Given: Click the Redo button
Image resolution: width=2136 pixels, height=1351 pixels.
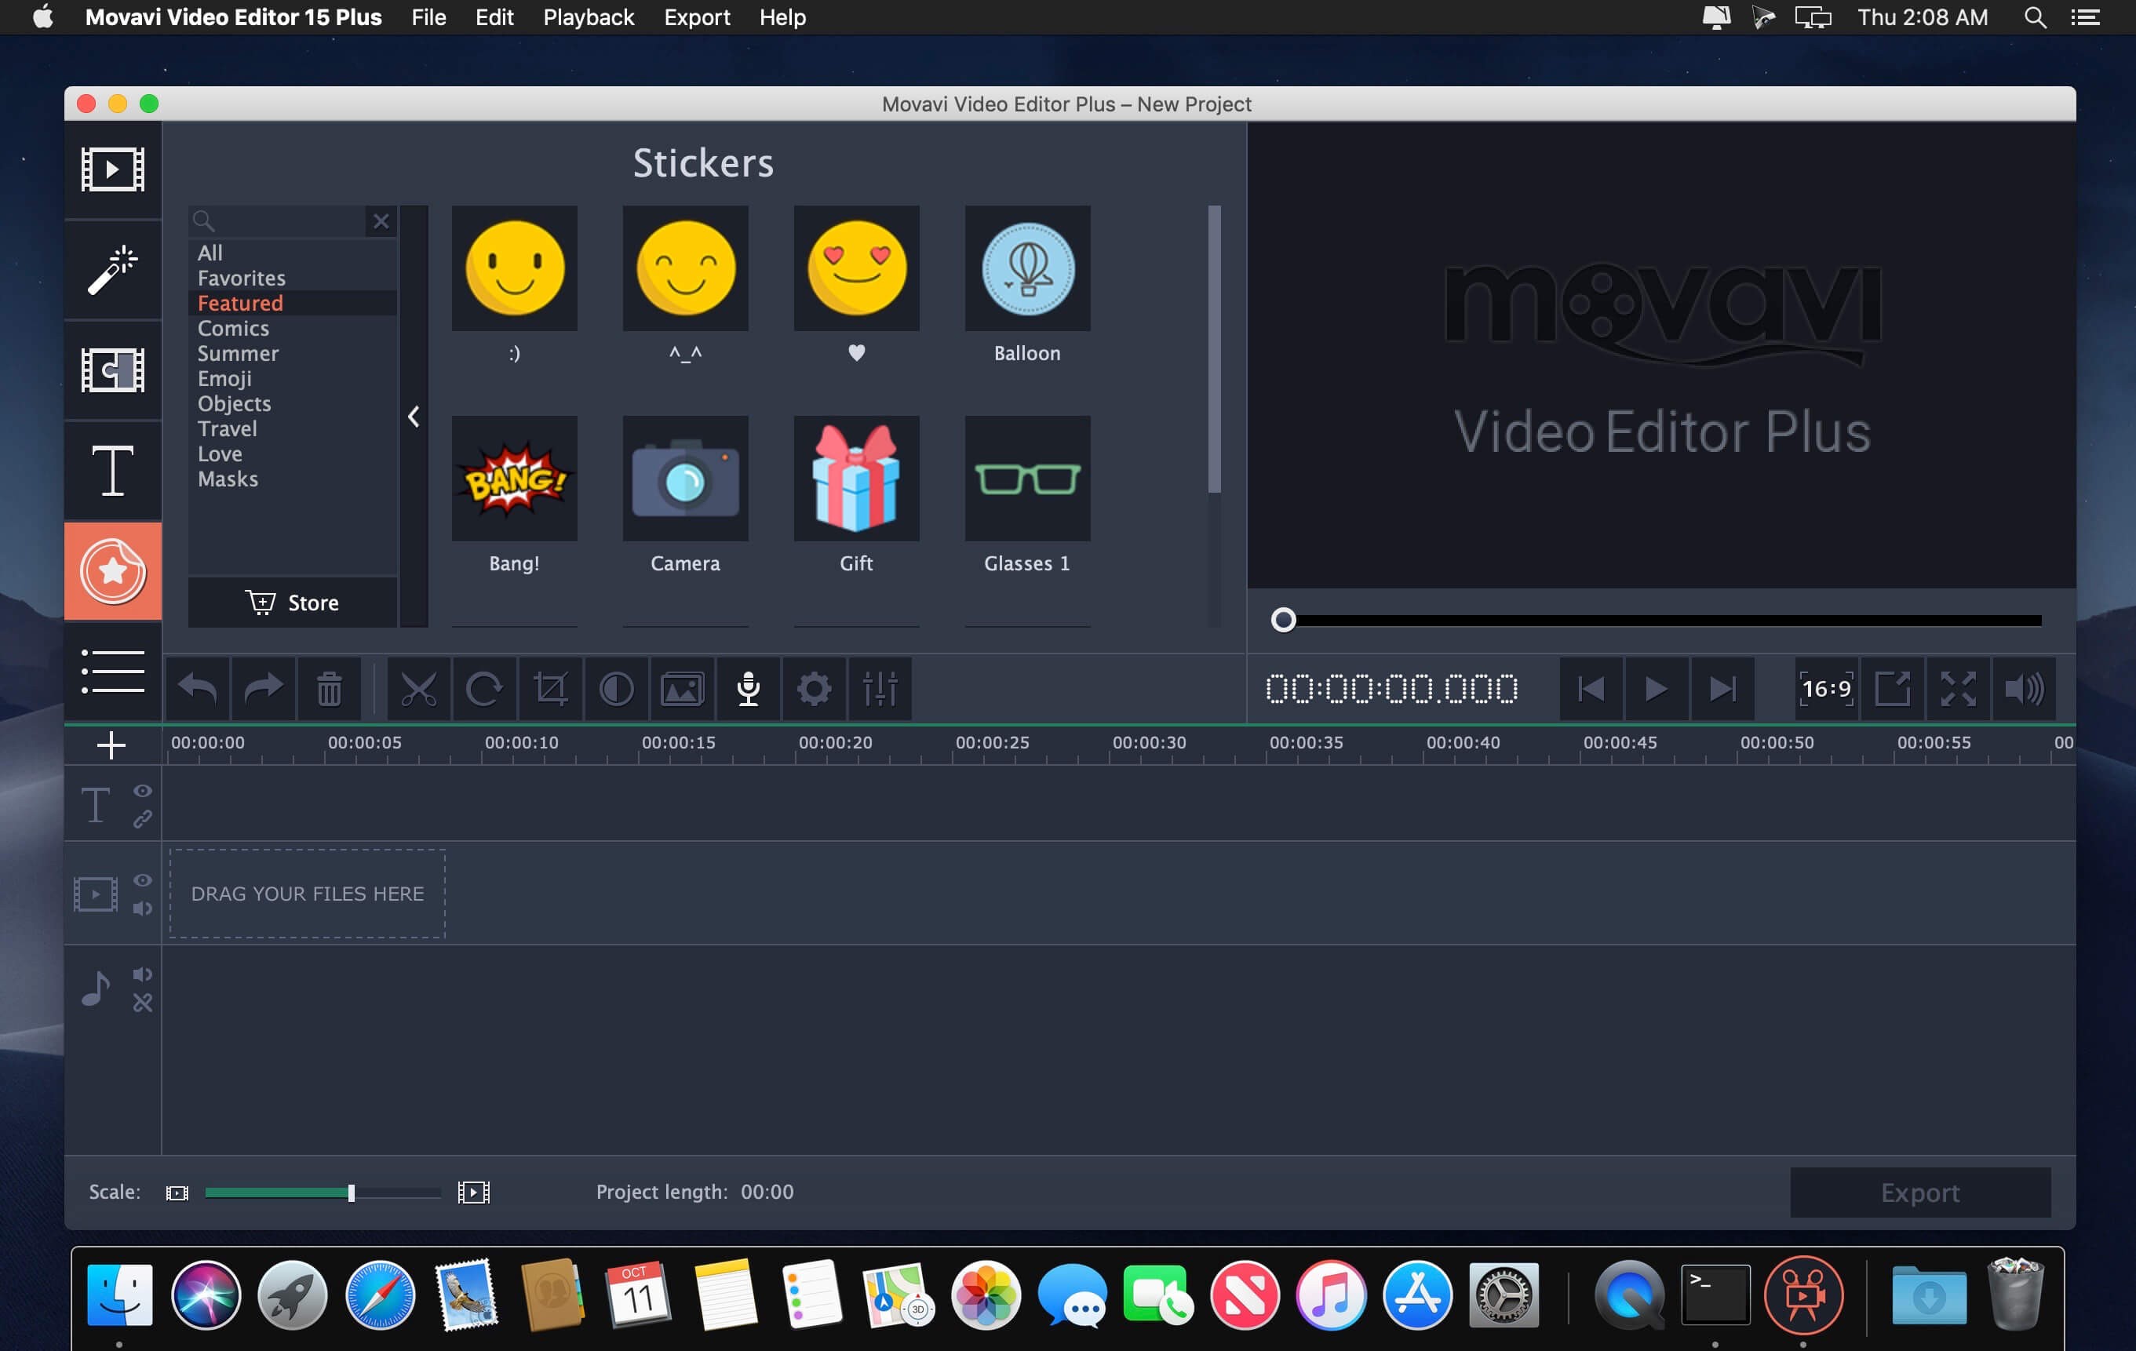Looking at the screenshot, I should 260,688.
